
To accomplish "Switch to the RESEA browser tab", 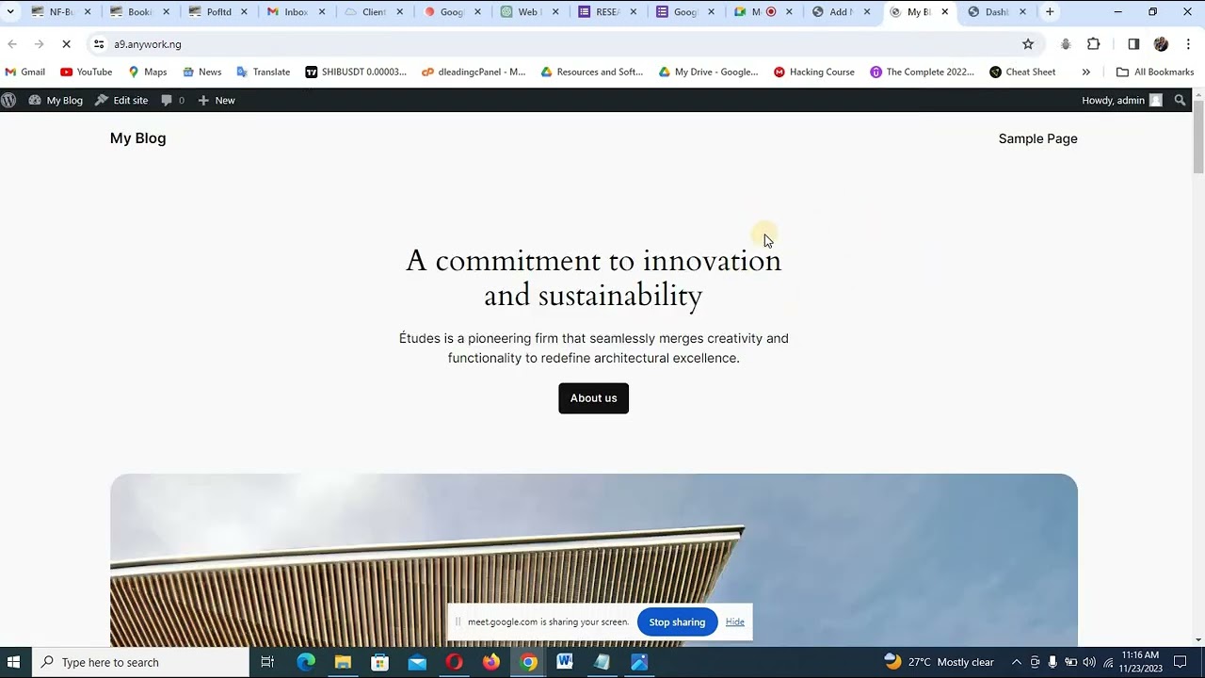I will pyautogui.click(x=609, y=12).
